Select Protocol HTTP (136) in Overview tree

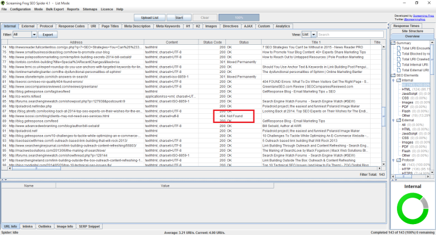click(416, 169)
